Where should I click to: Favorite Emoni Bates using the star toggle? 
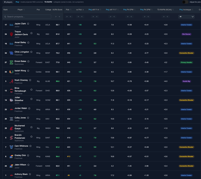pos(29,61)
